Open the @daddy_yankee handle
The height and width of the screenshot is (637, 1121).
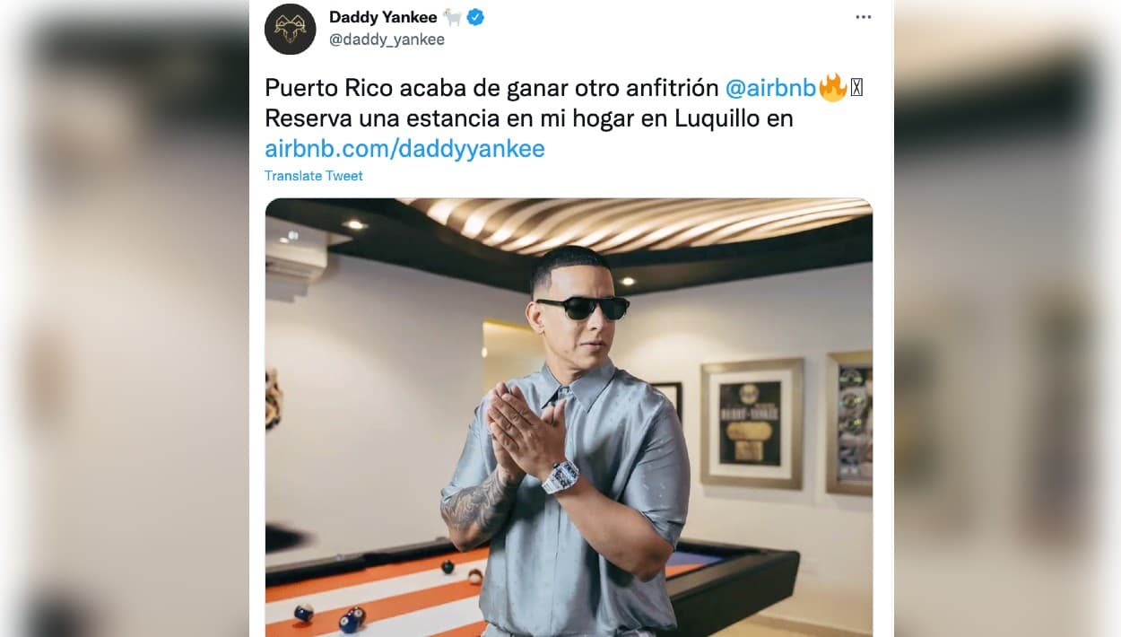click(x=387, y=39)
